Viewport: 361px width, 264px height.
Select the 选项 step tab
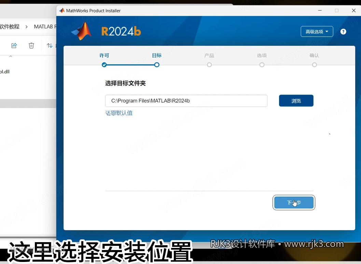(262, 55)
